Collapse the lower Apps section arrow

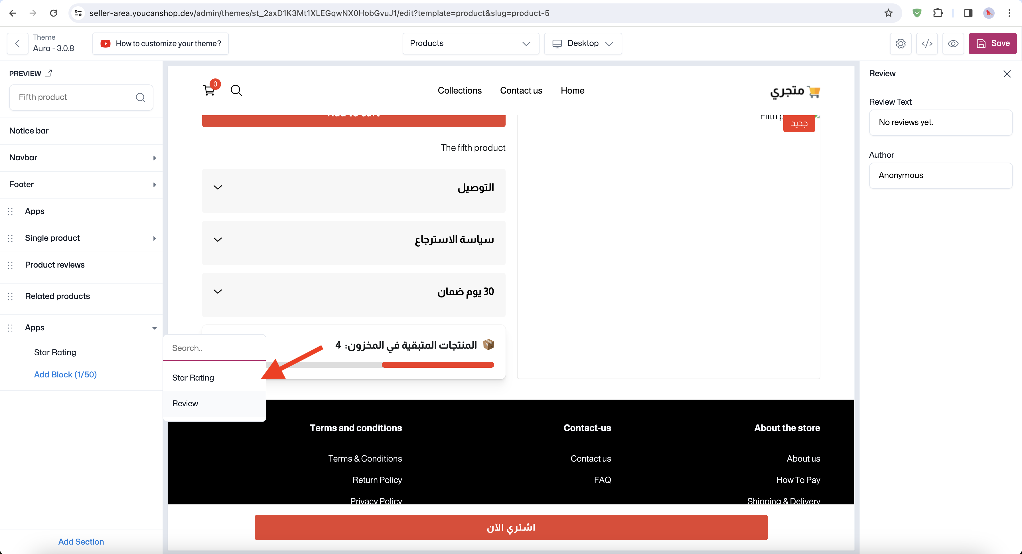tap(154, 328)
